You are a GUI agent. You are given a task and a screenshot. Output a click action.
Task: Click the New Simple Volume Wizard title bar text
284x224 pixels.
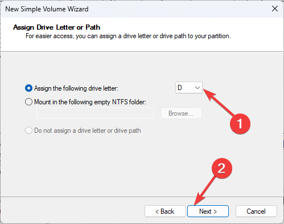47,9
